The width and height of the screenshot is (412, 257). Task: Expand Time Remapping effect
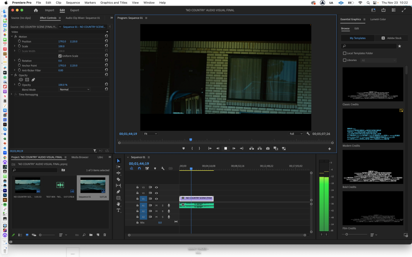pos(12,94)
